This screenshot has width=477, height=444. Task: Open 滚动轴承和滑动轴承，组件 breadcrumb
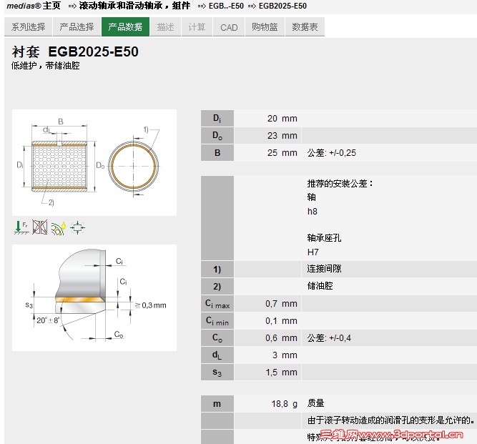tap(134, 6)
